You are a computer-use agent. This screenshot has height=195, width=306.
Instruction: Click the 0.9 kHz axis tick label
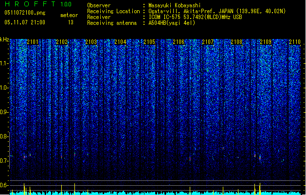(x=4, y=112)
